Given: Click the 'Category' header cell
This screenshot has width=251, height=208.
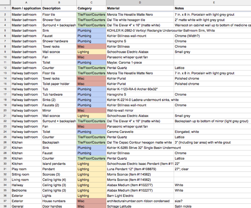Looking at the screenshot, I should point(91,8).
